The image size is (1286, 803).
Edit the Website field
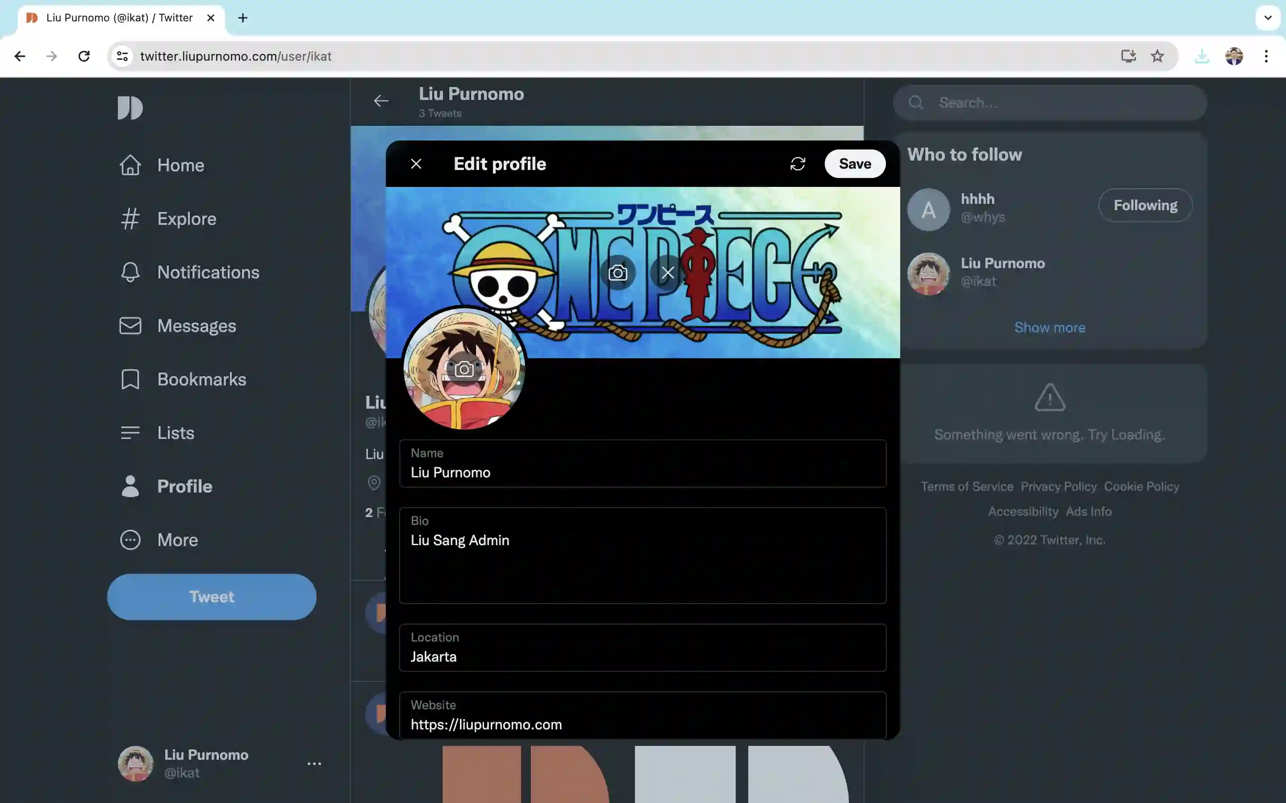pyautogui.click(x=643, y=715)
